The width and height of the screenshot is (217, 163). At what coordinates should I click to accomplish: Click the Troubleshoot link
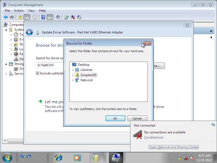click(154, 137)
